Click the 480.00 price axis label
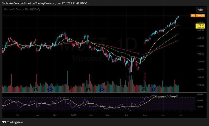The image size is (209, 126). point(200,22)
